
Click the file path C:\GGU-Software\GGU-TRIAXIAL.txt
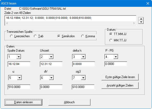tap(42, 9)
